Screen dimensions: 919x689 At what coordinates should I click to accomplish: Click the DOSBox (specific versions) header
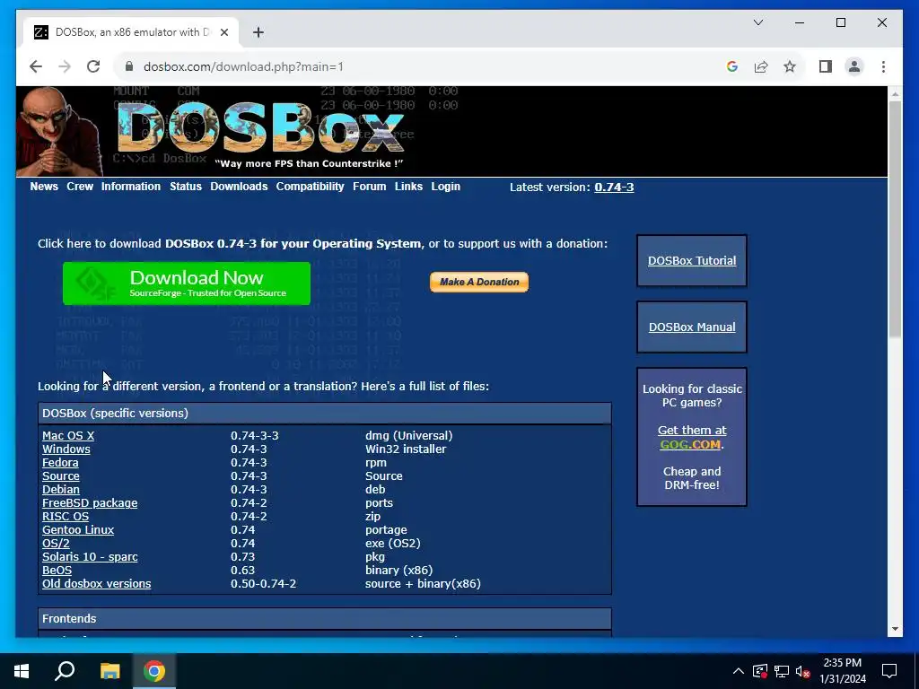coord(325,413)
